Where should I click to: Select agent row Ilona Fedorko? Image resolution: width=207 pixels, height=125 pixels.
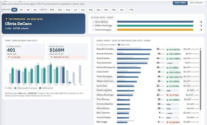pos(148,58)
